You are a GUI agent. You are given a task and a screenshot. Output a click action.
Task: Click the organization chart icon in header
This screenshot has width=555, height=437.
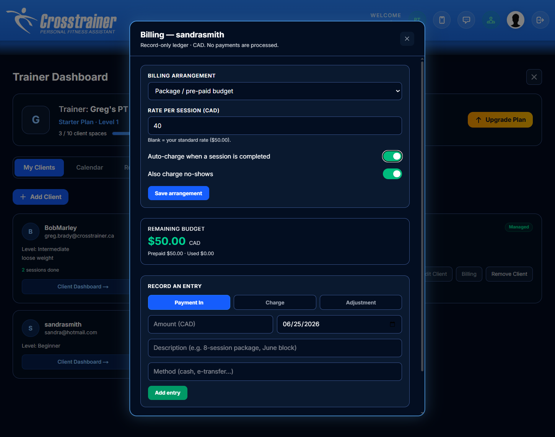tap(491, 20)
